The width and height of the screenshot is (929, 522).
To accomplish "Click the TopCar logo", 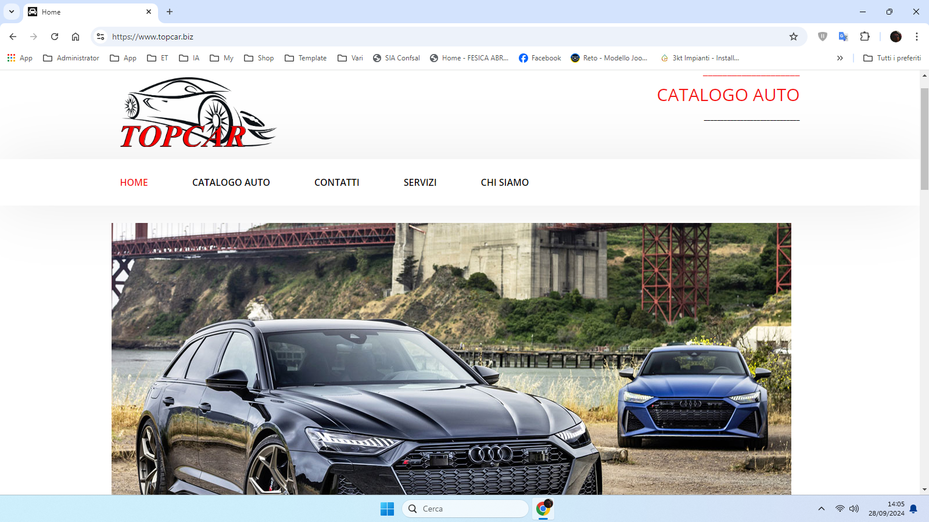I will click(198, 113).
